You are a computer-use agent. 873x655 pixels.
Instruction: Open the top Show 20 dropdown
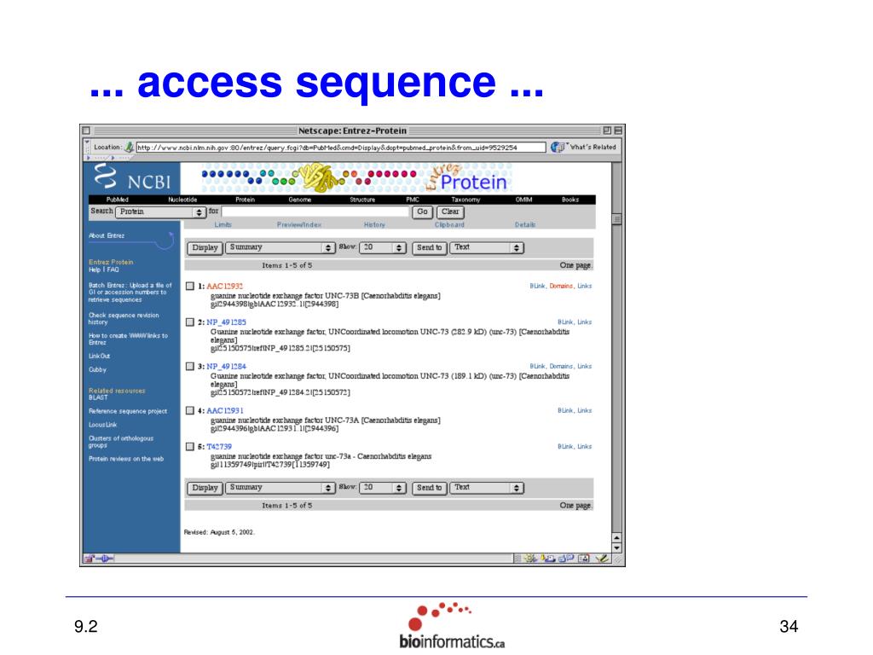[383, 248]
